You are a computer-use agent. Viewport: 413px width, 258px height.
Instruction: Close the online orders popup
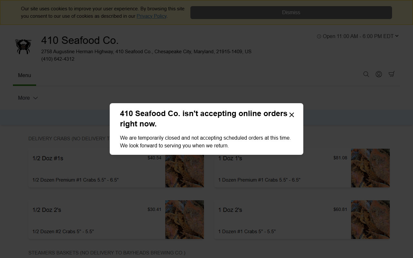(292, 115)
